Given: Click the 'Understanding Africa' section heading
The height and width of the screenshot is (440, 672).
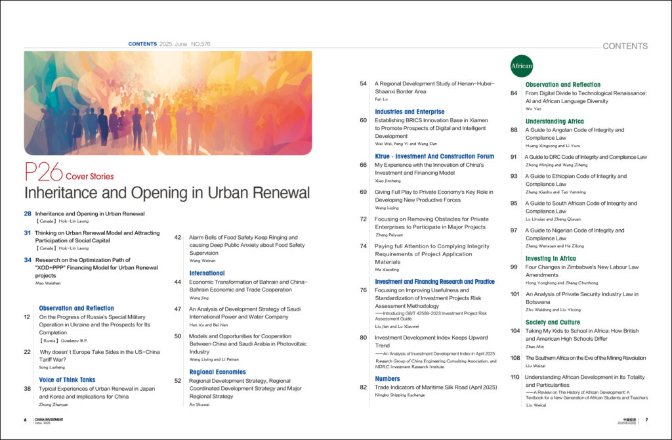Looking at the screenshot, I should click(555, 121).
